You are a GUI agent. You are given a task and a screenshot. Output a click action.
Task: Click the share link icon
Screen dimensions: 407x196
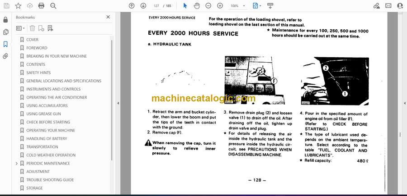pos(377,6)
